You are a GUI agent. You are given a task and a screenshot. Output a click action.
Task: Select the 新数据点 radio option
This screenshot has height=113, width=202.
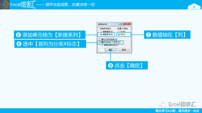[101, 31]
